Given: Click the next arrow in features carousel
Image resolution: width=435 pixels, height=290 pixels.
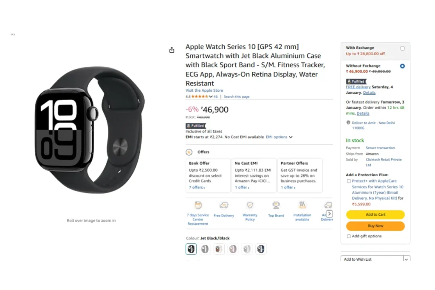Looking at the screenshot, I should [x=329, y=214].
